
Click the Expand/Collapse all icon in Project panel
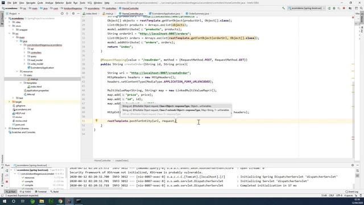67,14
